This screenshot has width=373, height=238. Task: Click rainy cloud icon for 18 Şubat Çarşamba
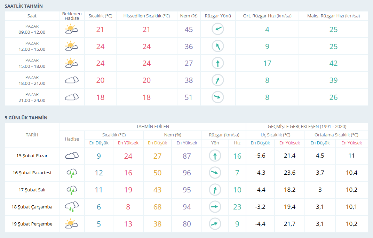(72, 207)
